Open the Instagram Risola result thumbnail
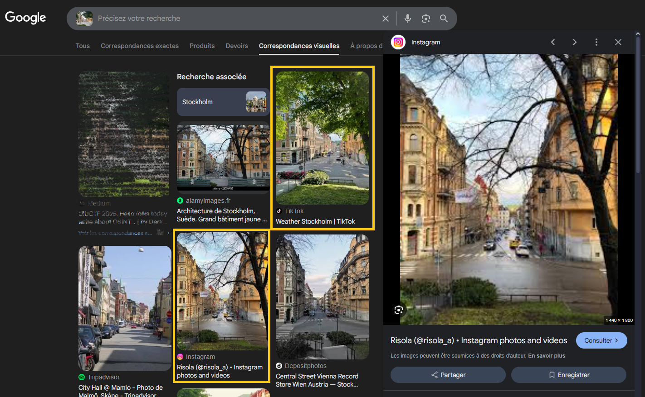The width and height of the screenshot is (645, 397). (222, 292)
